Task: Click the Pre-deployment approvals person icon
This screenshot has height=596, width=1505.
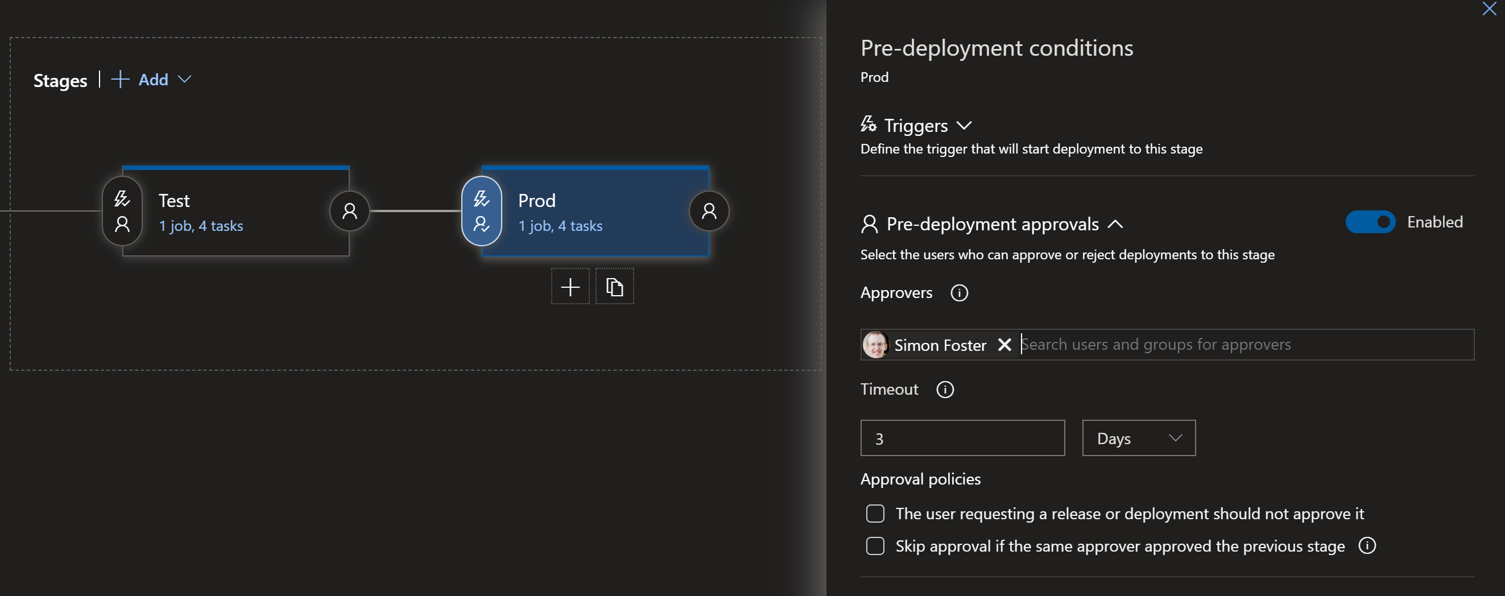Action: pos(869,224)
